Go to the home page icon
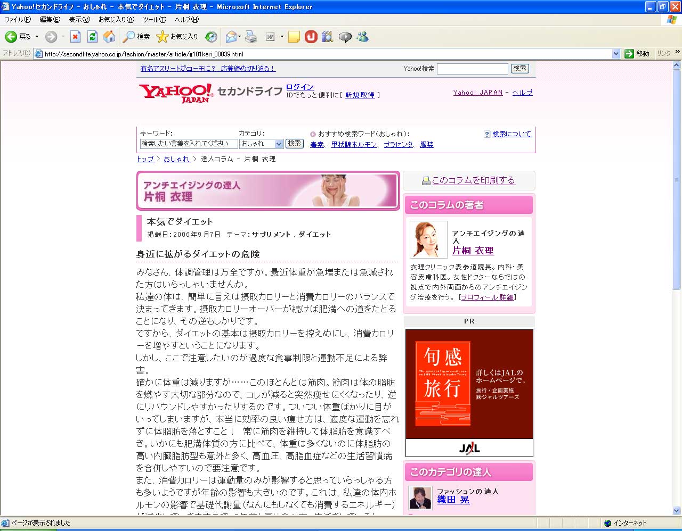Image resolution: width=682 pixels, height=531 pixels. coord(109,37)
